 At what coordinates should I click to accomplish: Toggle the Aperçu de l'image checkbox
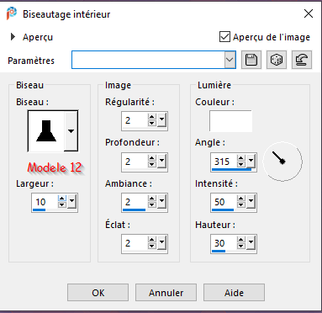point(224,37)
